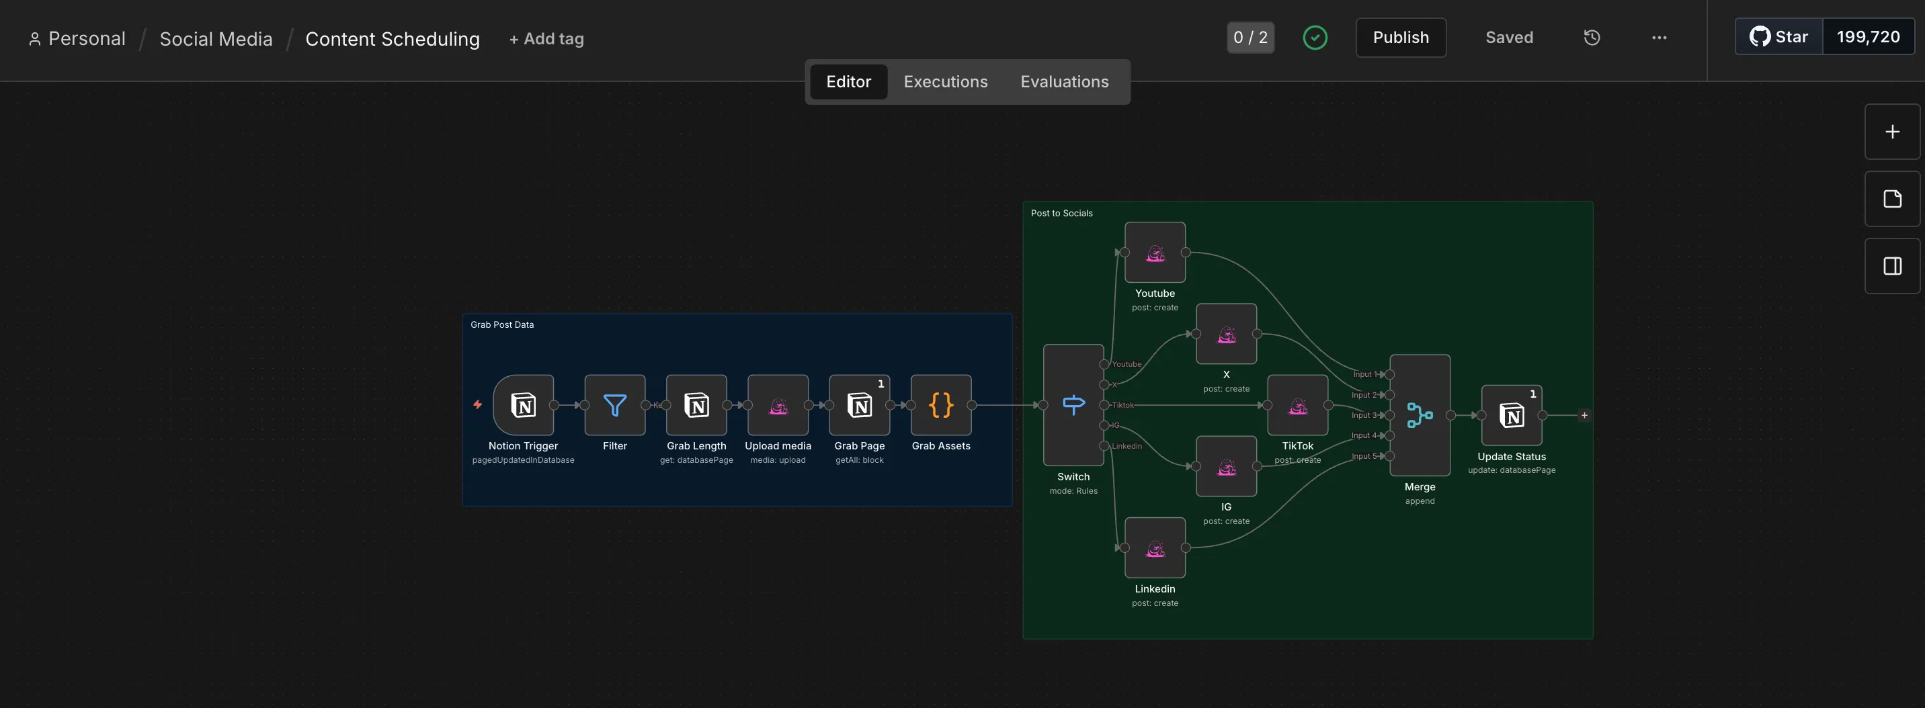Viewport: 1925px width, 708px height.
Task: Click the Content Scheduling workflow name
Action: pyautogui.click(x=393, y=39)
